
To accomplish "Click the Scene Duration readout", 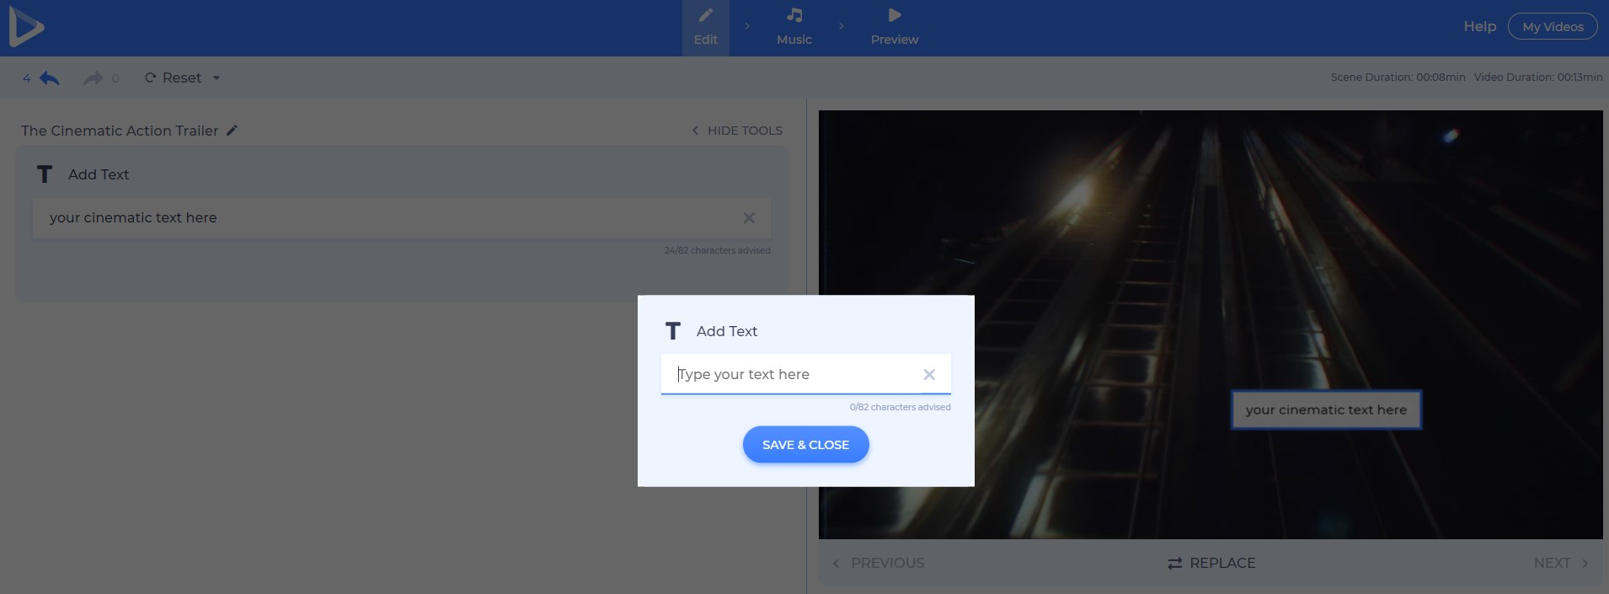I will click(1398, 78).
